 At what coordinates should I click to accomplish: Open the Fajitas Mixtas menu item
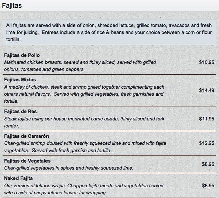point(20,80)
